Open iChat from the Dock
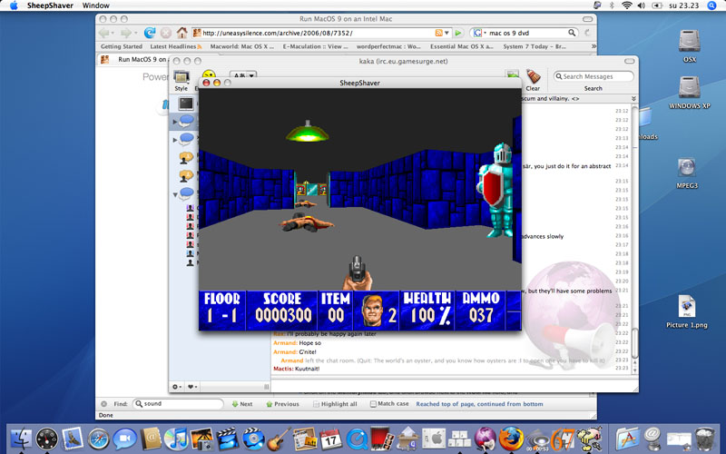726x454 pixels. tap(124, 439)
